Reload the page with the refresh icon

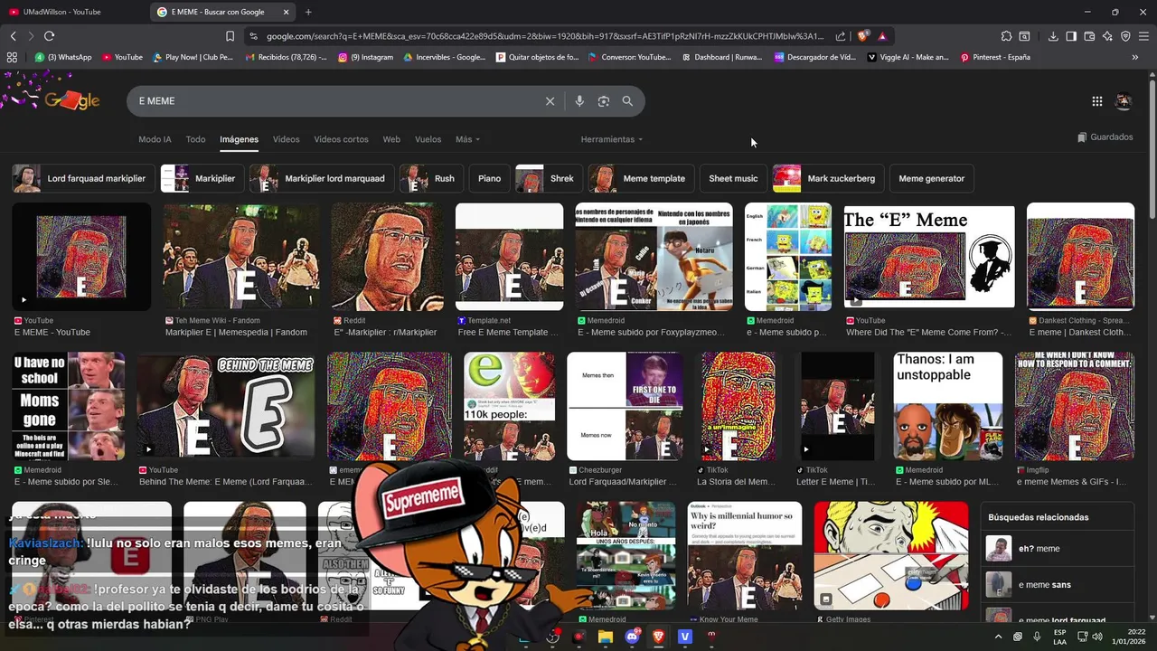[x=49, y=36]
